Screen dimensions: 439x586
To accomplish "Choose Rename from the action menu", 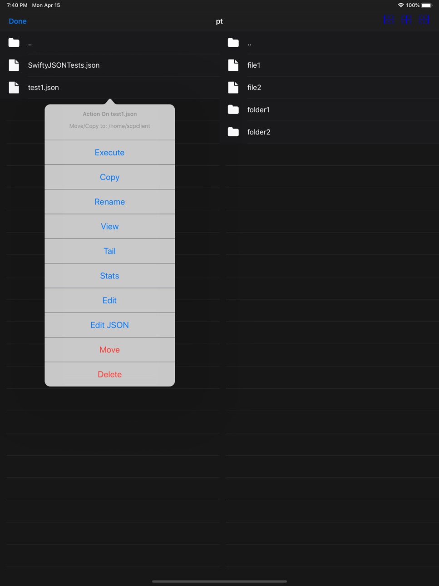I will click(x=109, y=202).
